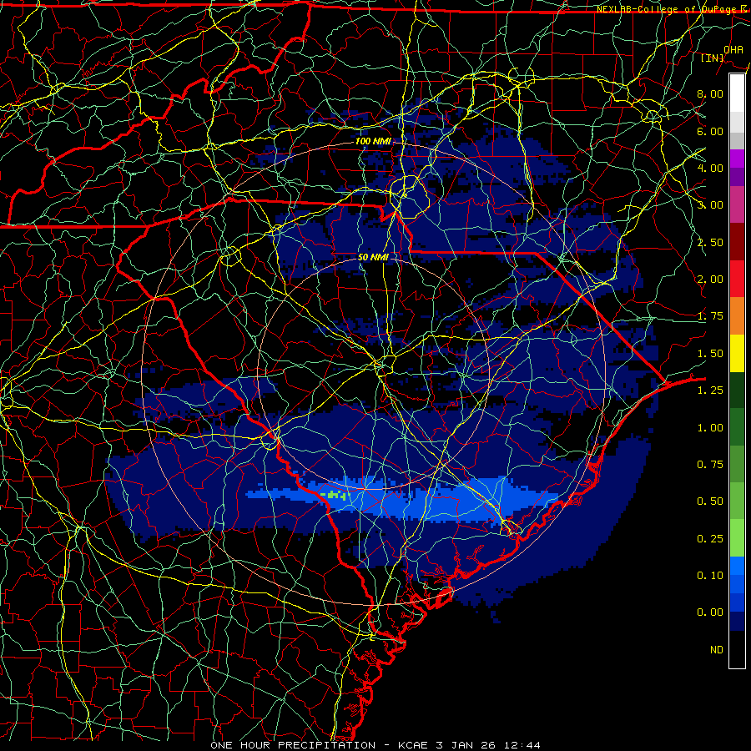Click the 4.00 legend value
The height and width of the screenshot is (751, 751).
pos(710,168)
